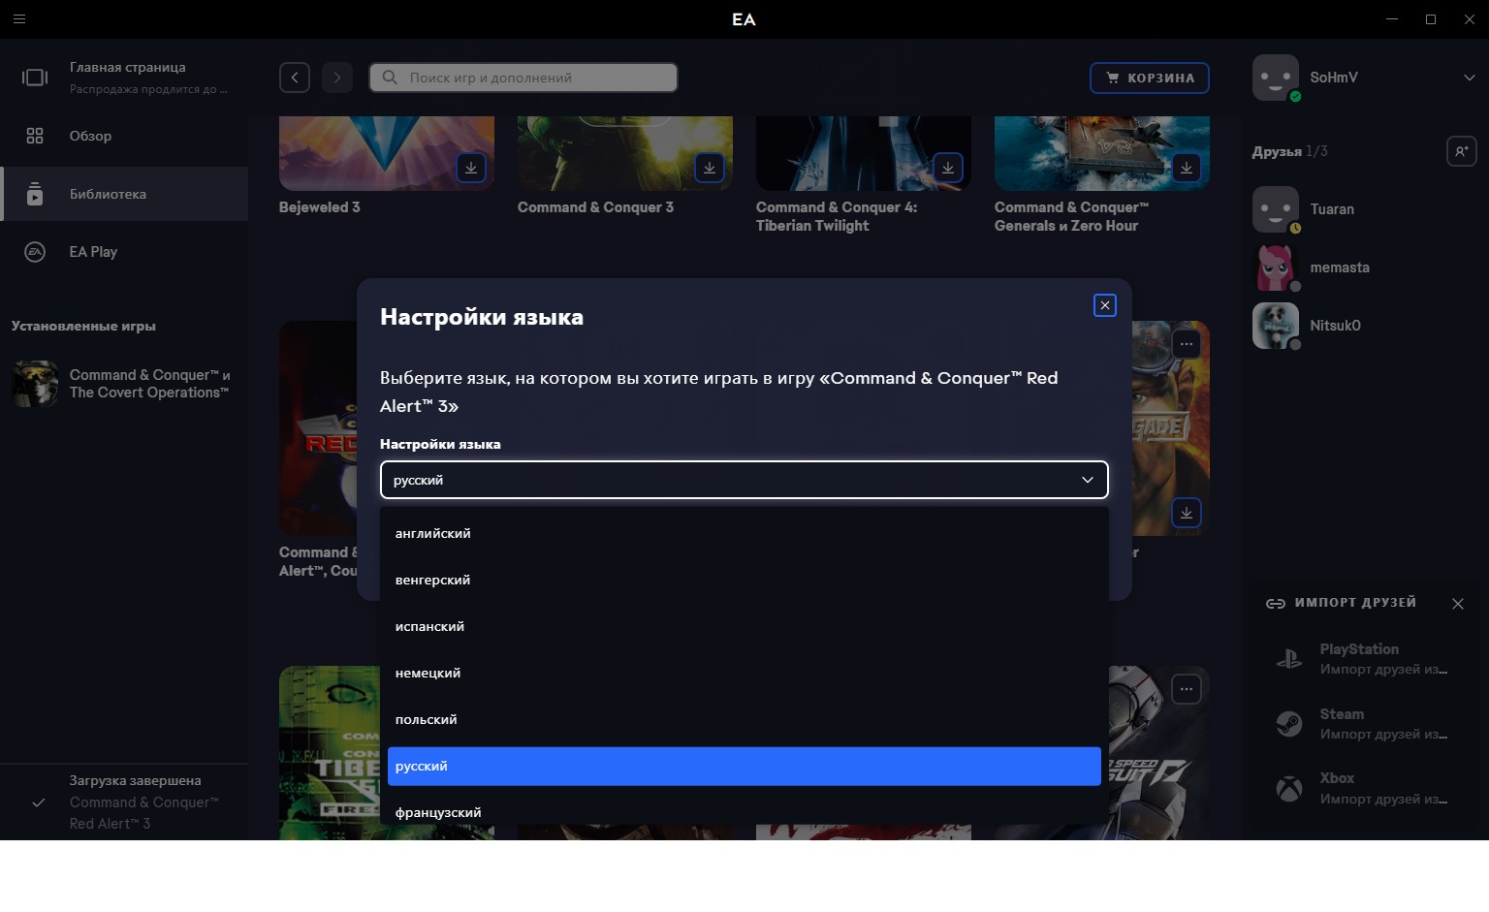Viewport: 1489px width, 912px height.
Task: Click the Command & Conquer 3 title
Action: pyautogui.click(x=595, y=207)
